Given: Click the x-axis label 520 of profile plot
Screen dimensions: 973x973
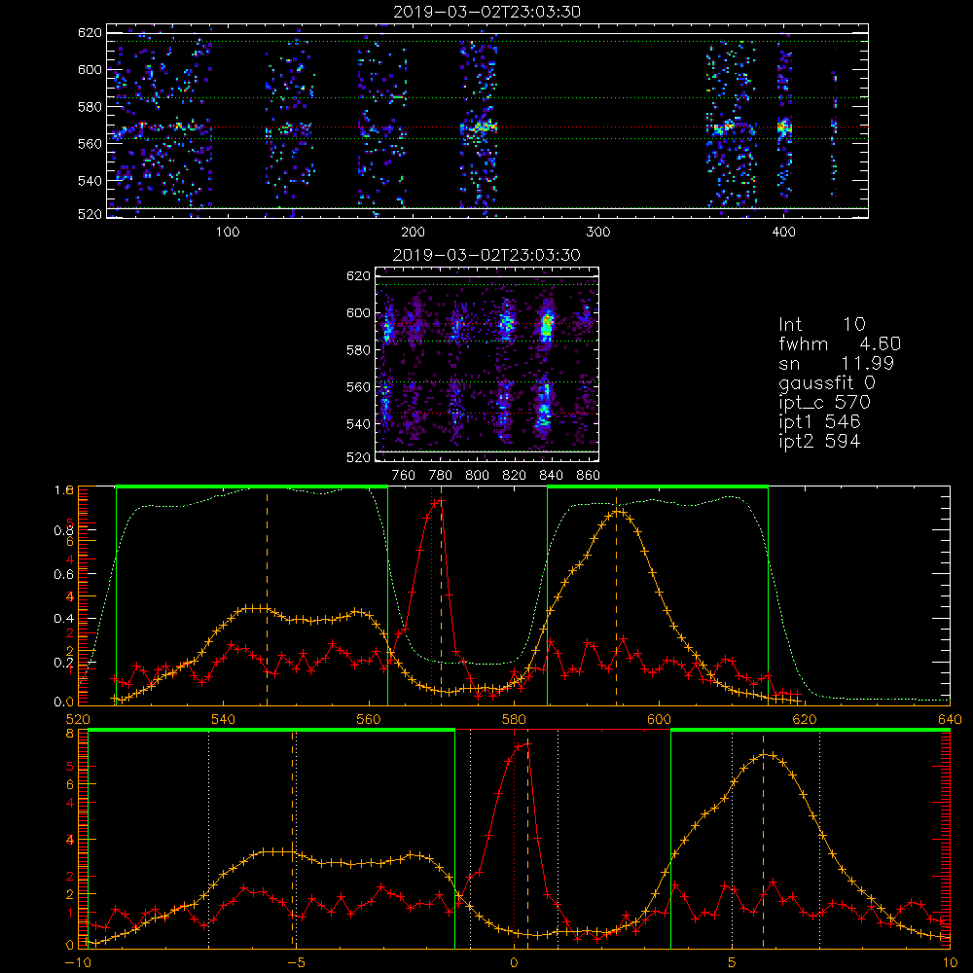Looking at the screenshot, I should (78, 720).
